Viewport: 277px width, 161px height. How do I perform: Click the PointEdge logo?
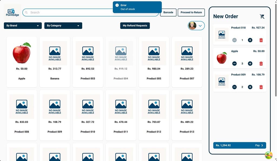[x=12, y=12]
